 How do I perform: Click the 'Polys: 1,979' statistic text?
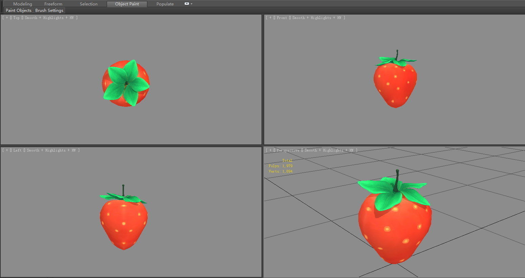(280, 166)
